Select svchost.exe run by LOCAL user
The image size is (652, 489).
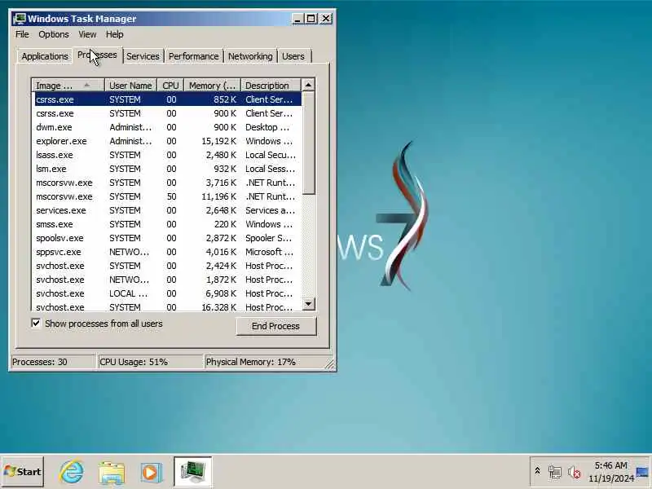168,293
